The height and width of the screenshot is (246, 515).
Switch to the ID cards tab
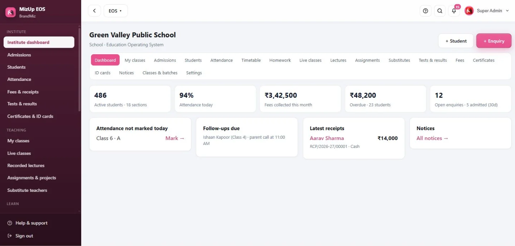pyautogui.click(x=103, y=73)
